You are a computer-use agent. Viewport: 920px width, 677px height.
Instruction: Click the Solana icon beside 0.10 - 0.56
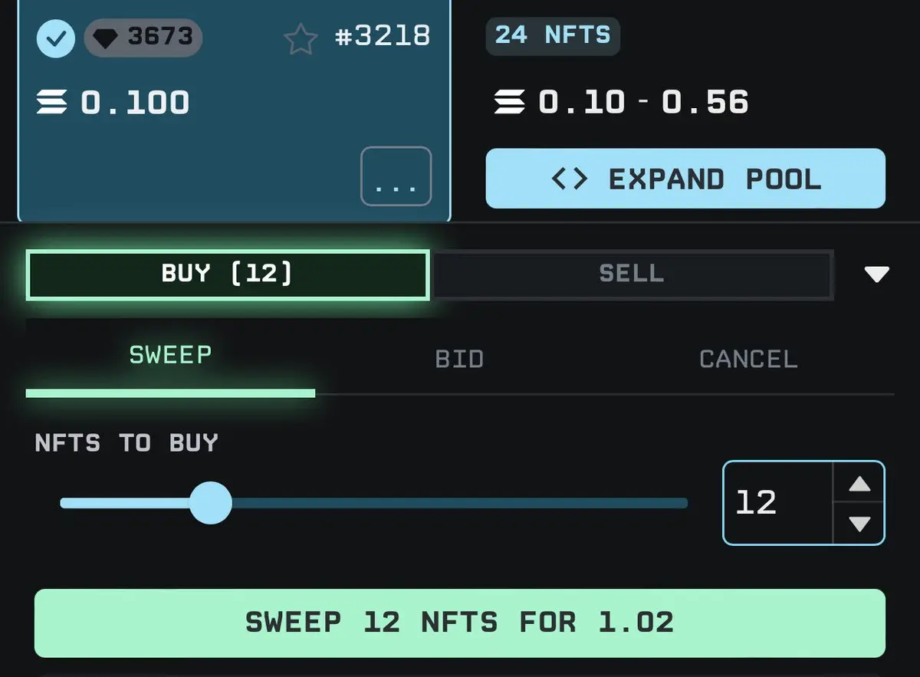[x=510, y=102]
